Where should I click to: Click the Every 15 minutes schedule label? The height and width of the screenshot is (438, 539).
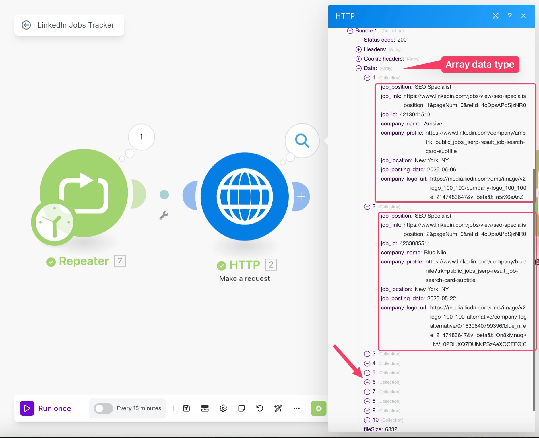pos(139,408)
